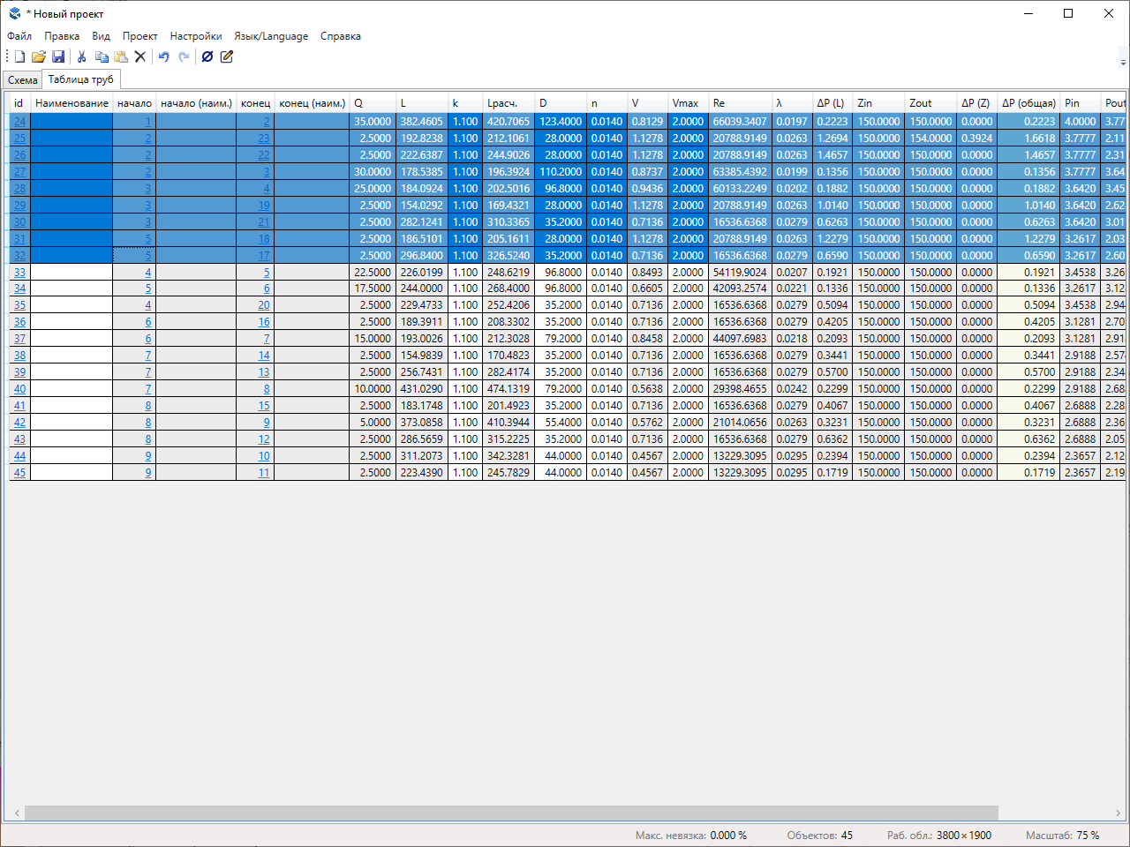Click pipe id 45 link in table
The width and height of the screenshot is (1130, 847).
(x=19, y=473)
